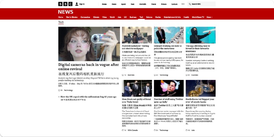Open the three-dots more menu in top nav

click(x=183, y=4)
